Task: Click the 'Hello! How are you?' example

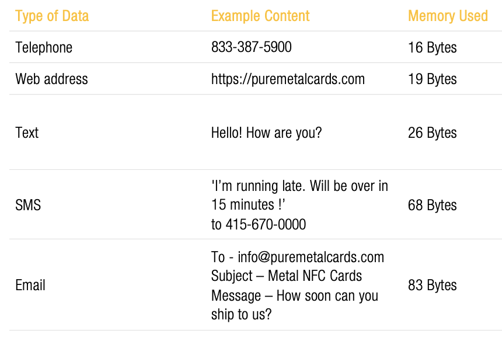Action: click(266, 133)
